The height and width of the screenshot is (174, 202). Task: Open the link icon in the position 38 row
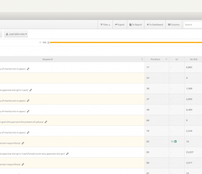click(x=31, y=90)
